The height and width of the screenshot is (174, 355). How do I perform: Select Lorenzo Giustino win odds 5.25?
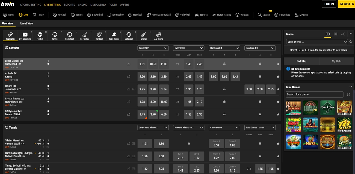point(161,169)
